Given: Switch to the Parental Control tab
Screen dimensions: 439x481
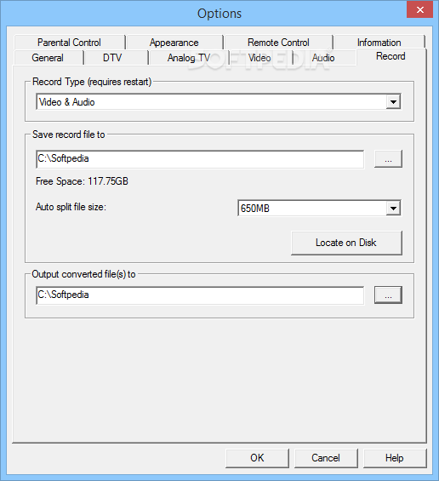Looking at the screenshot, I should pos(69,43).
